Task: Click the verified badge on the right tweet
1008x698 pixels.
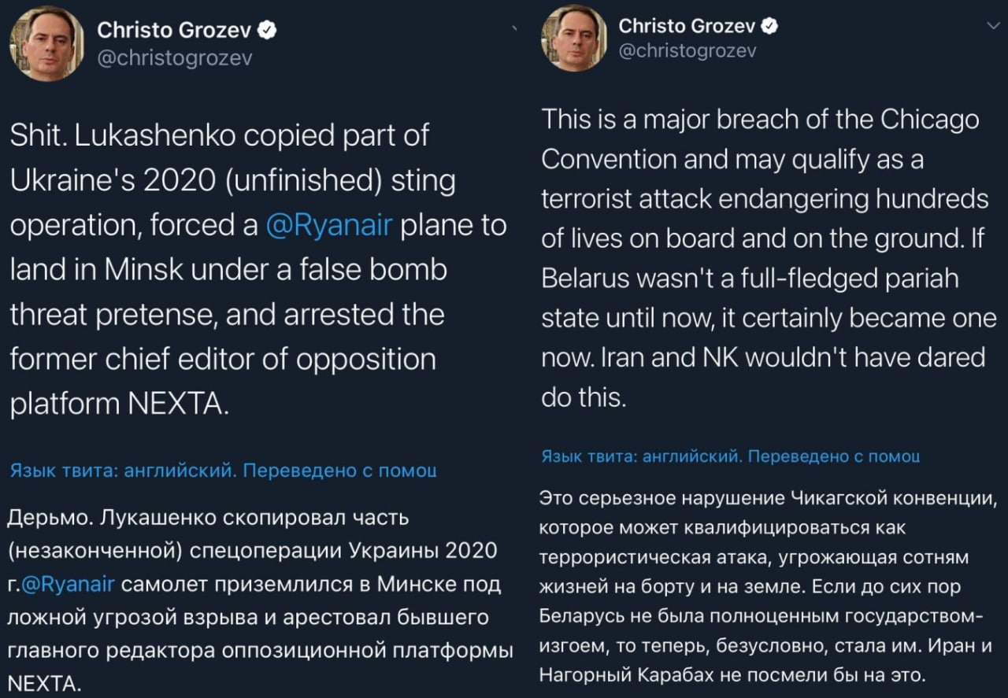Action: coord(770,26)
